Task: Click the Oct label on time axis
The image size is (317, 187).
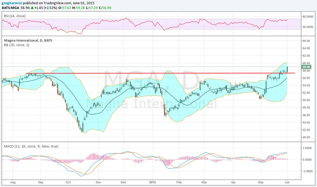Action: pos(68,182)
